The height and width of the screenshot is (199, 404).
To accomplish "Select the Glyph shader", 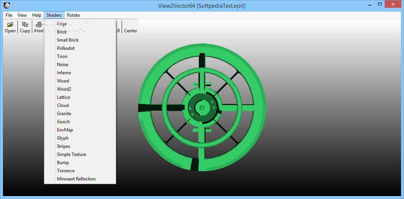I will [x=80, y=138].
